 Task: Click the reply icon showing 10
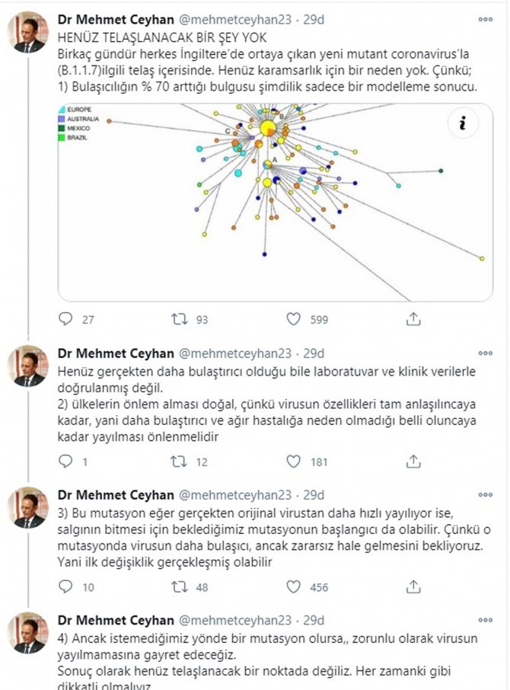coord(66,583)
